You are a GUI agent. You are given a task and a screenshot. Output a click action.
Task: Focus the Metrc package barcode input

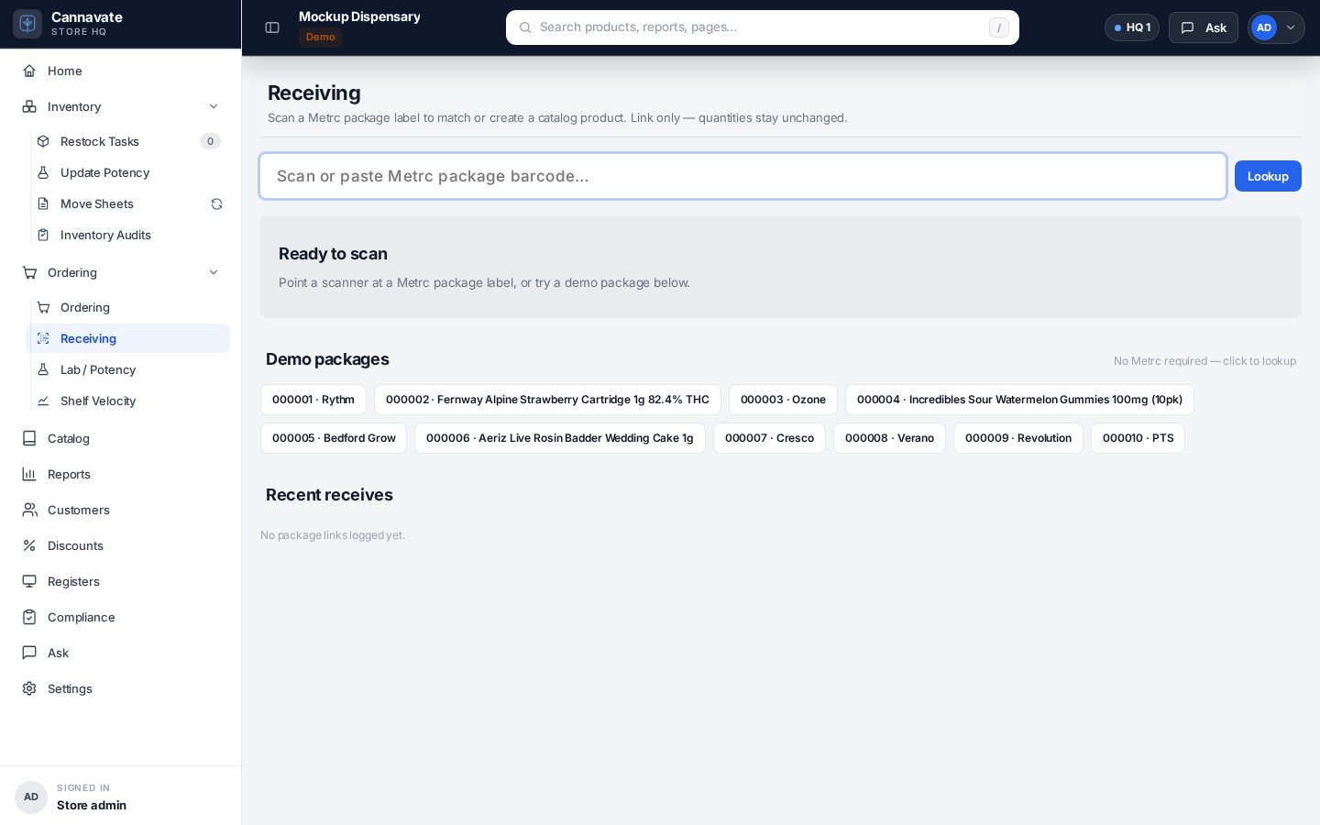tap(743, 176)
